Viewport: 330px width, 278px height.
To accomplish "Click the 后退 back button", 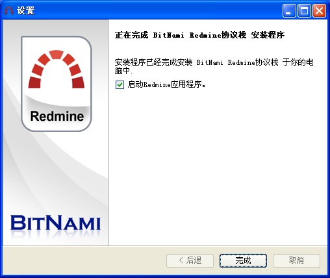I will pos(190,260).
